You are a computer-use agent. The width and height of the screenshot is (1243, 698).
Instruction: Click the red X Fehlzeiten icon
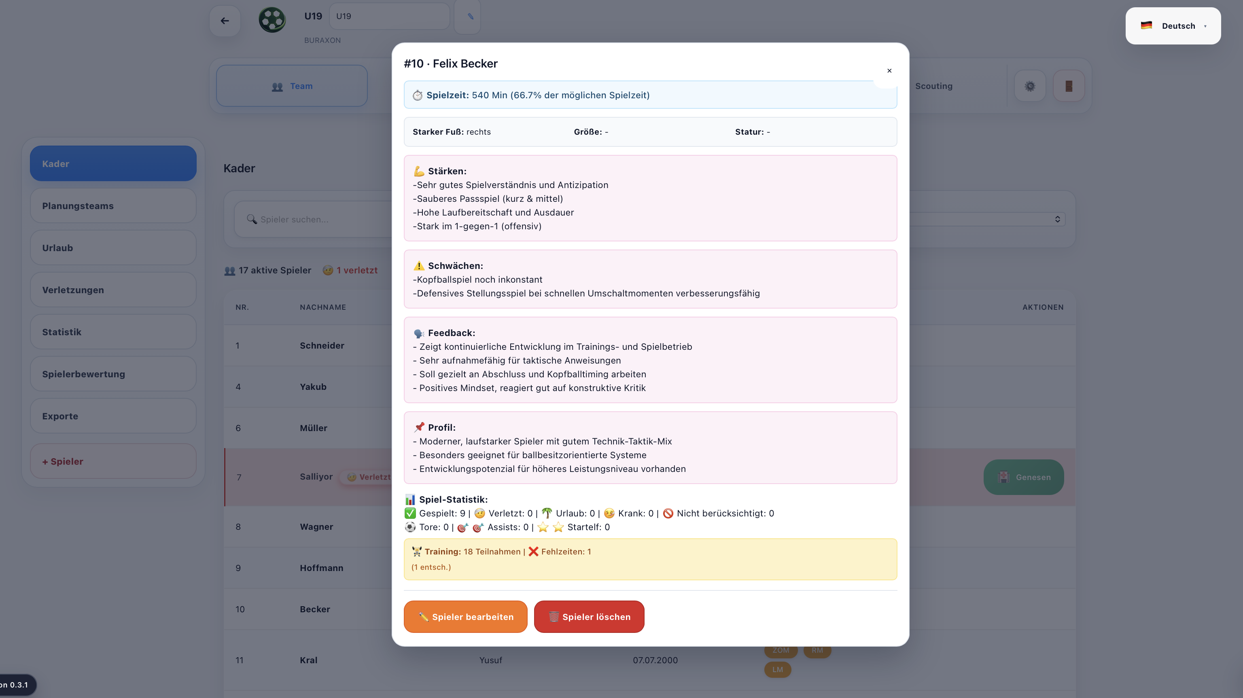coord(533,551)
